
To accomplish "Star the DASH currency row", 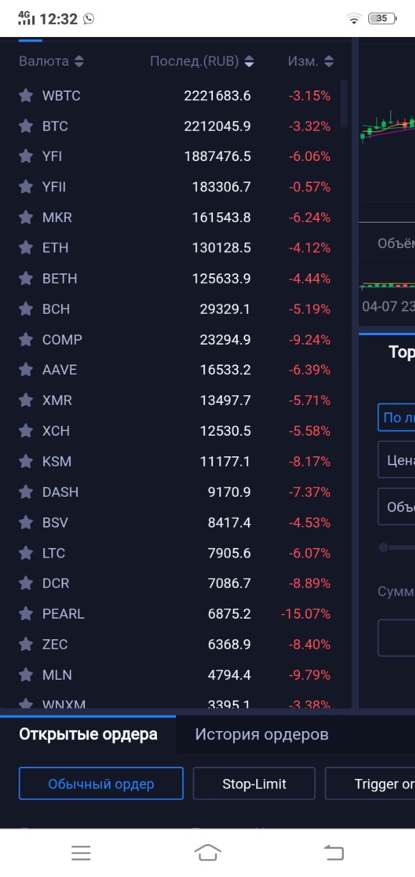I will [26, 492].
